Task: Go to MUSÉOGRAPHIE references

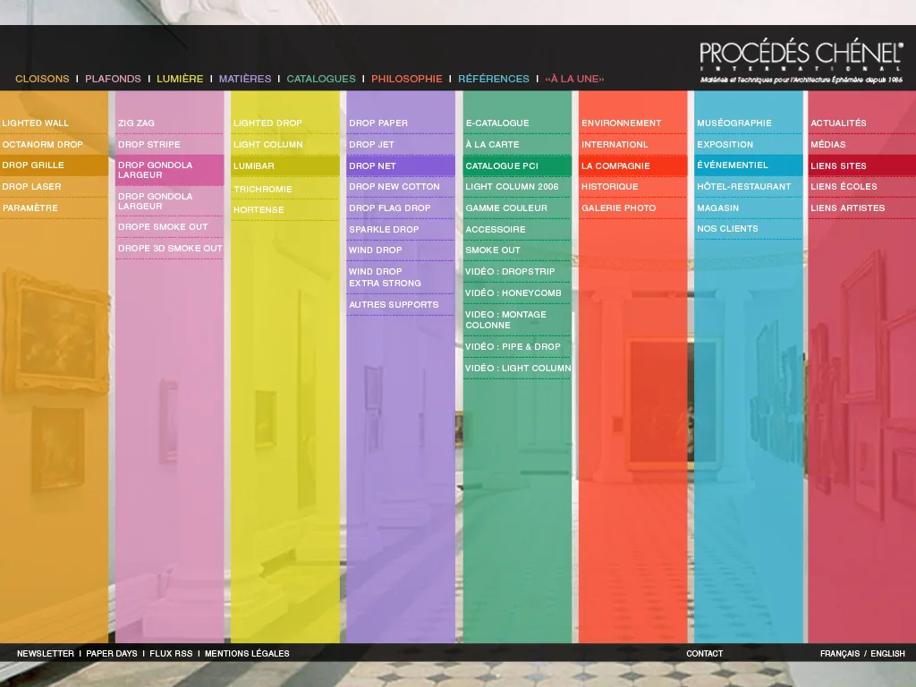Action: click(x=734, y=123)
